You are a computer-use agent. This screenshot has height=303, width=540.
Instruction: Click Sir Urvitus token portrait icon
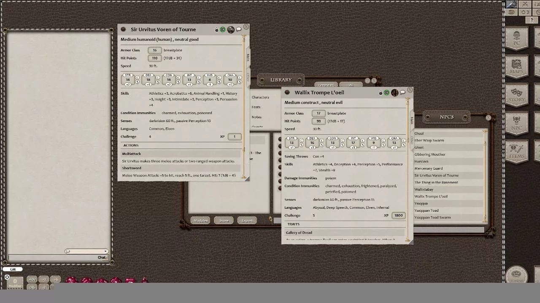coord(230,29)
